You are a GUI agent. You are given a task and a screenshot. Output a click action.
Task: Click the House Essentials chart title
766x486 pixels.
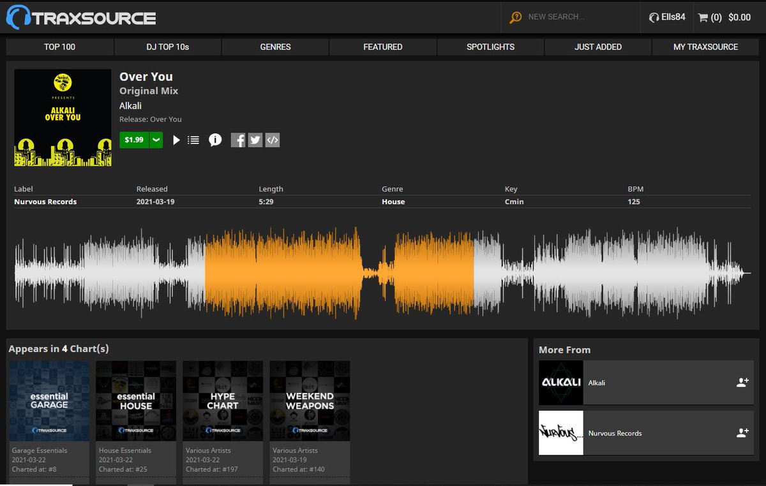[x=125, y=450]
